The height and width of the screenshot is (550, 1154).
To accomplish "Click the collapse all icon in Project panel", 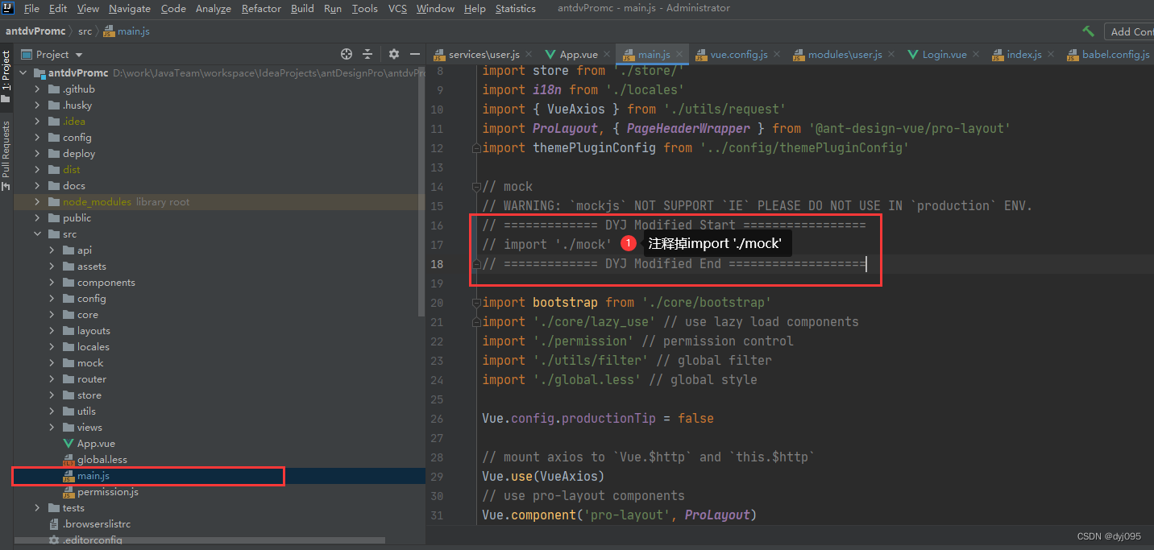I will 367,54.
